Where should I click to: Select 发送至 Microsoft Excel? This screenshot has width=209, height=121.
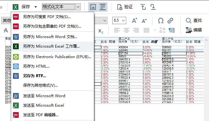53,105
